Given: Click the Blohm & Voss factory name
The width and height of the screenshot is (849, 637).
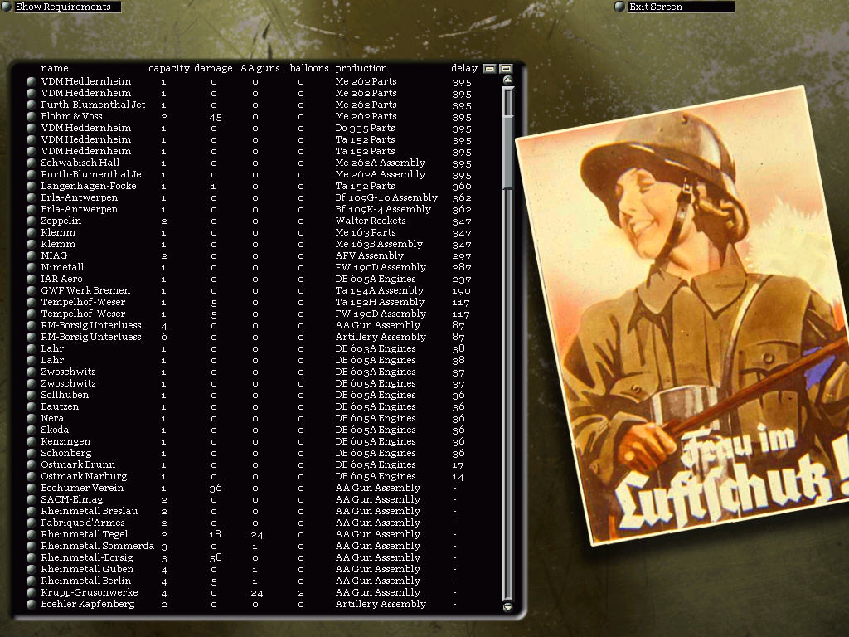Looking at the screenshot, I should click(71, 116).
